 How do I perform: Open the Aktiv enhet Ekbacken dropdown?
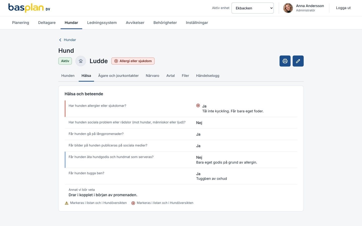point(252,8)
